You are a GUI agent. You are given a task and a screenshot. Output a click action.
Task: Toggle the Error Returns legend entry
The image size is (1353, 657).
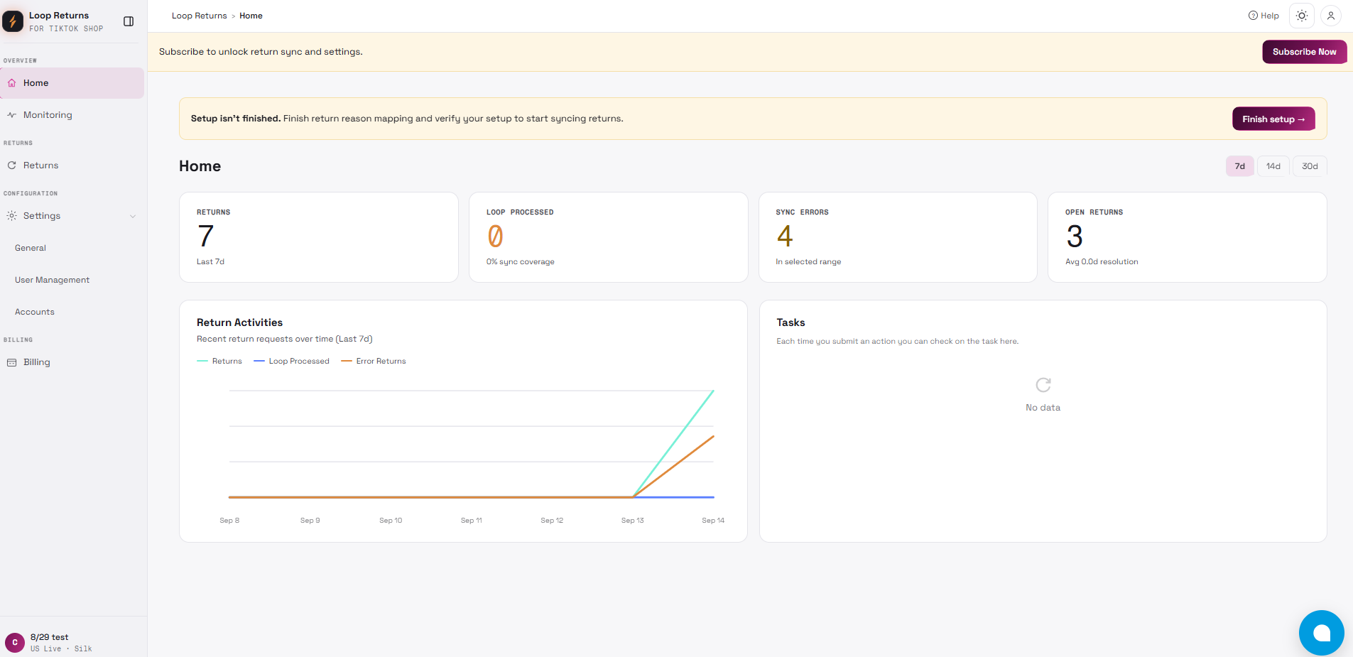point(374,362)
